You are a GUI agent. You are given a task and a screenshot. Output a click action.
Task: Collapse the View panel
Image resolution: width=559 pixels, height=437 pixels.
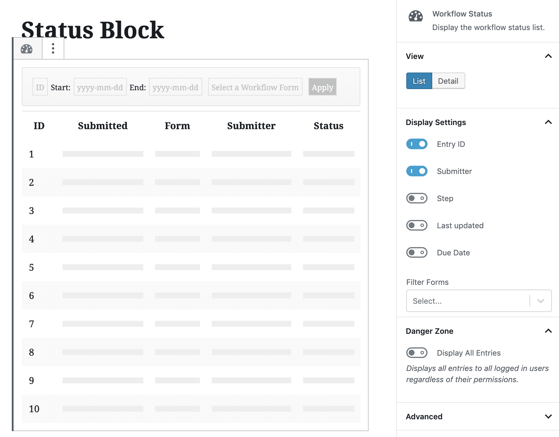548,56
